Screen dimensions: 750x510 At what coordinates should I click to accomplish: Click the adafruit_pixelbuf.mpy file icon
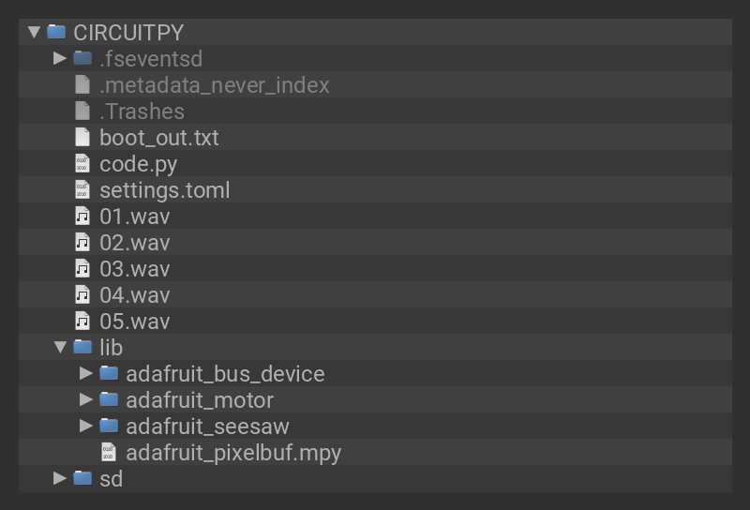[109, 452]
